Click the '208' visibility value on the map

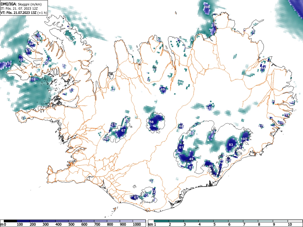pyautogui.click(x=207, y=7)
